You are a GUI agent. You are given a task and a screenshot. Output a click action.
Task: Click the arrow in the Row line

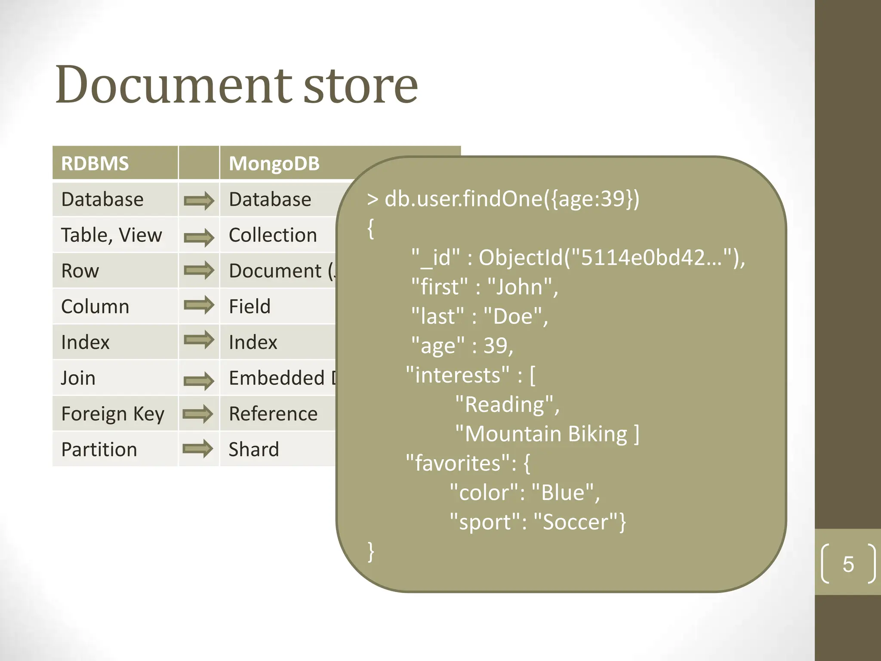[x=199, y=270]
